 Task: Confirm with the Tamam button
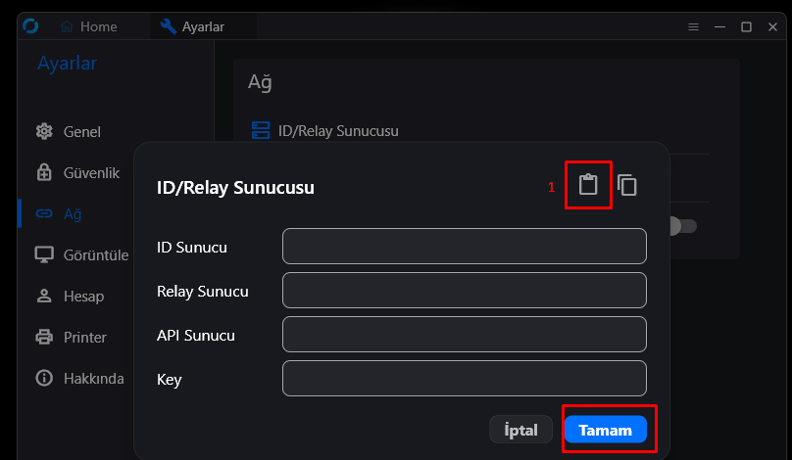(606, 430)
